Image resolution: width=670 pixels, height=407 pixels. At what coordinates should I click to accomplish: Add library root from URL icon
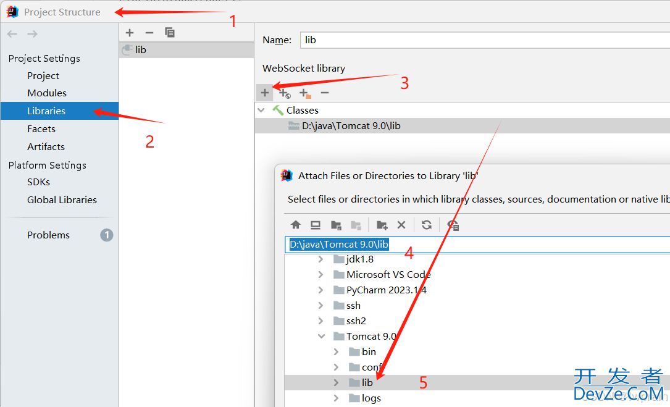285,93
